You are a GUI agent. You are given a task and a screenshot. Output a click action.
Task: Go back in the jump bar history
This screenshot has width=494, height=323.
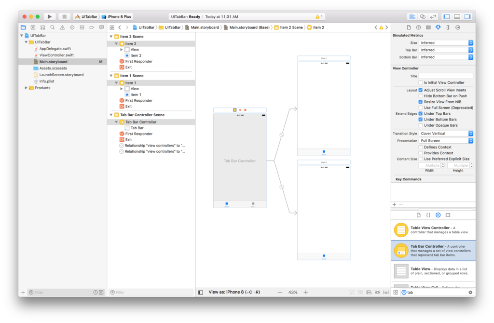pos(120,27)
